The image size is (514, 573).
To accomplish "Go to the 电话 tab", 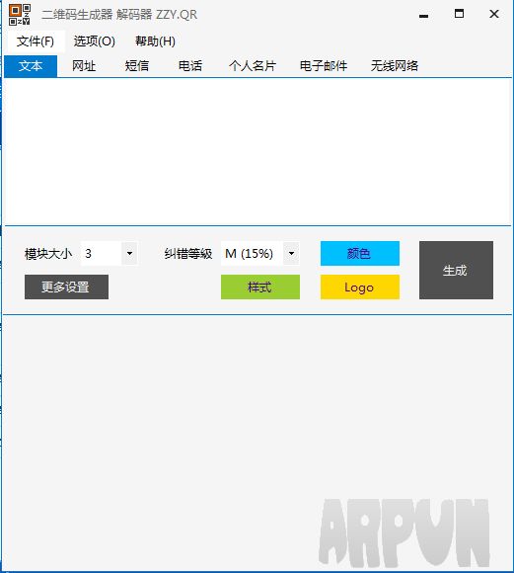I will (190, 66).
